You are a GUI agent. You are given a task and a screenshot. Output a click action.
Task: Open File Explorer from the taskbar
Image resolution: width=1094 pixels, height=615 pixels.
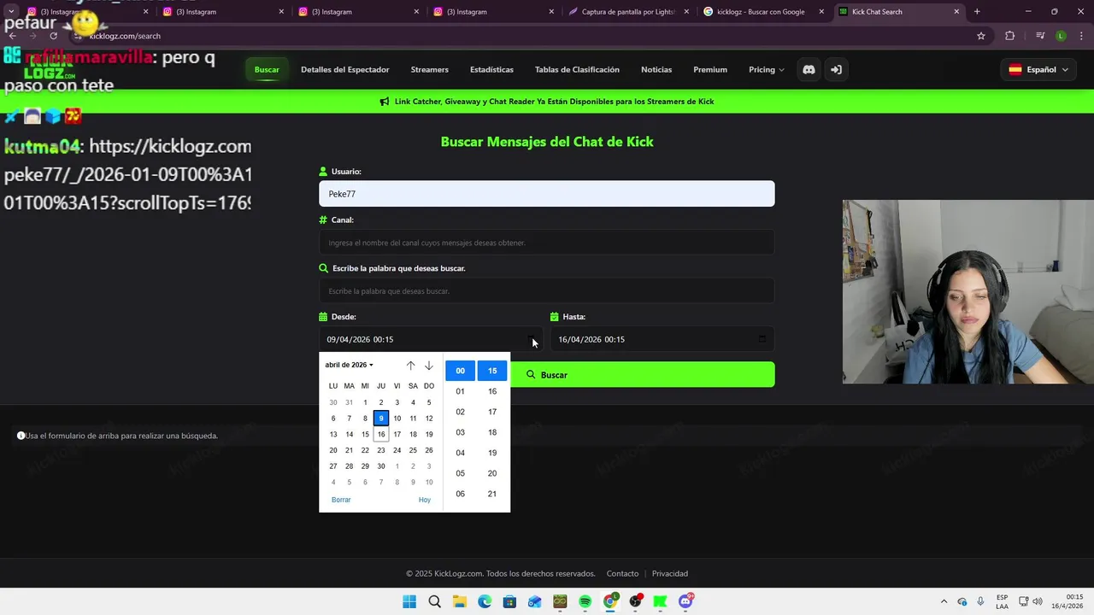(459, 601)
